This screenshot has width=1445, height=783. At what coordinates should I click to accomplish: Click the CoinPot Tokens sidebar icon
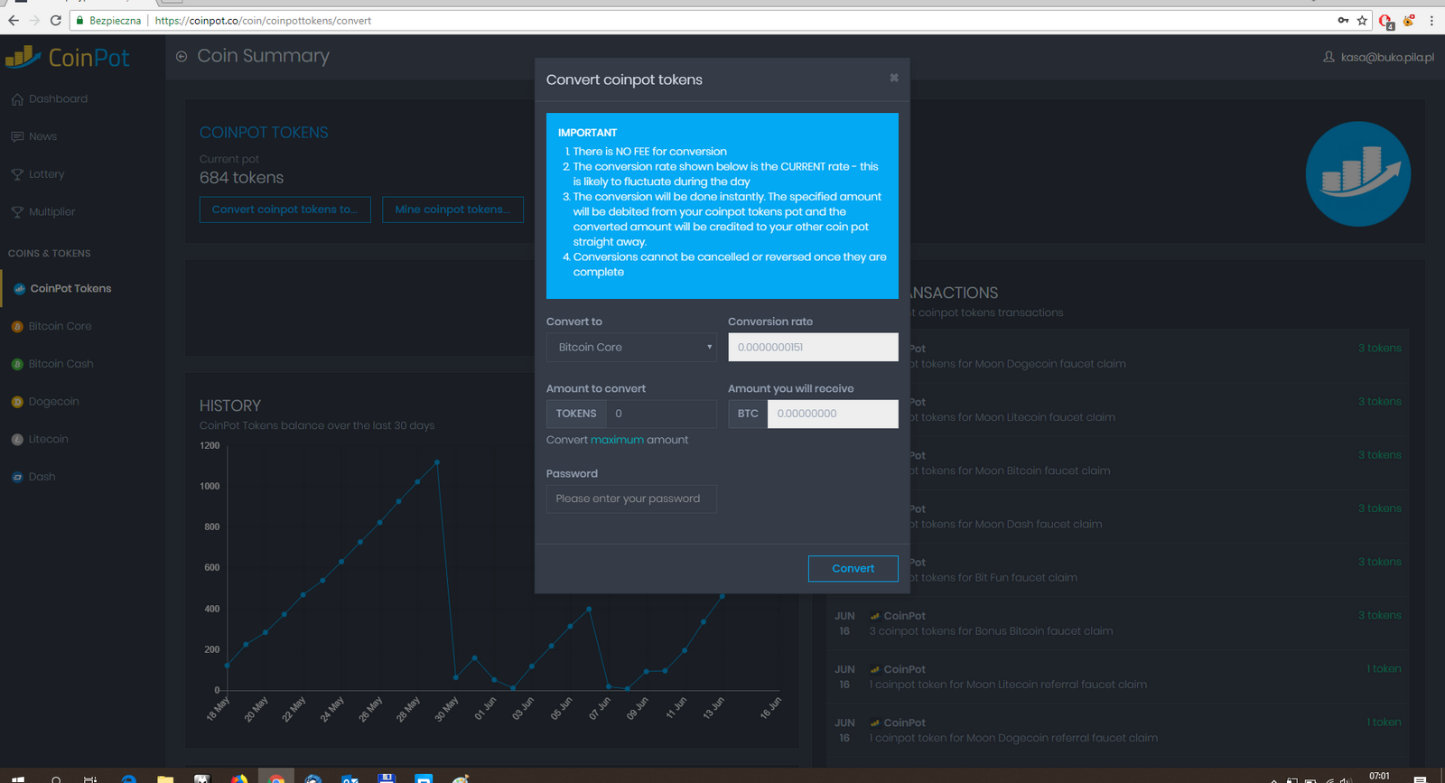pyautogui.click(x=19, y=289)
